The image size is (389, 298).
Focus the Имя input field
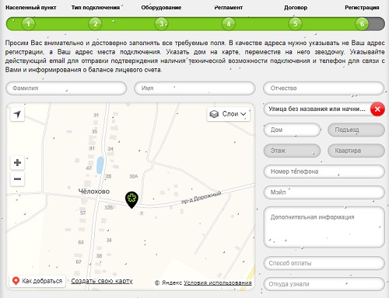(x=194, y=88)
